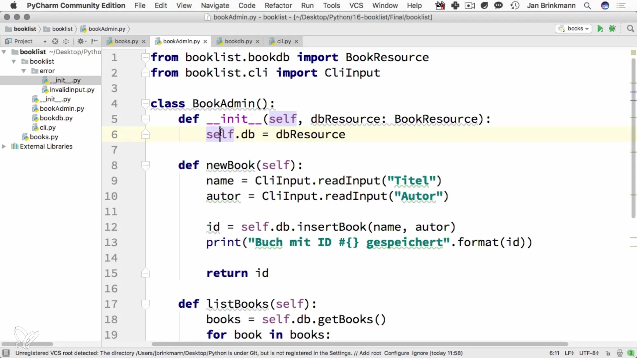
Task: Select books.py in project tree
Action: click(x=43, y=137)
